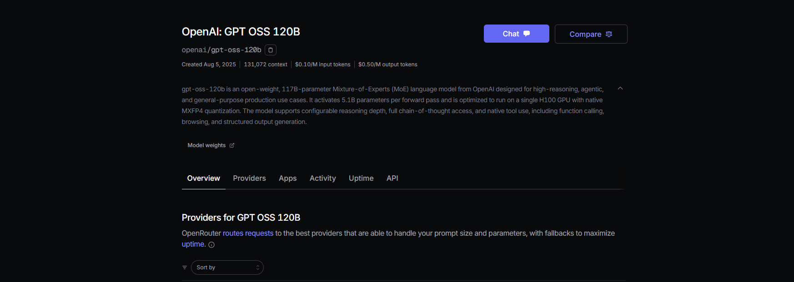Image resolution: width=794 pixels, height=282 pixels.
Task: Click the filter icon beside Sort by
Action: click(185, 267)
